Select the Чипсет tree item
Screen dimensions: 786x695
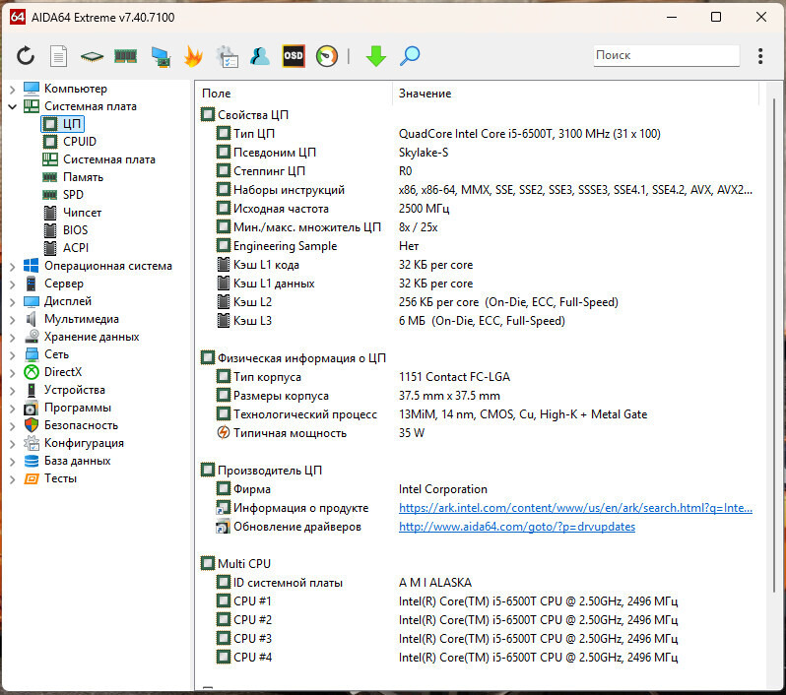tap(82, 213)
